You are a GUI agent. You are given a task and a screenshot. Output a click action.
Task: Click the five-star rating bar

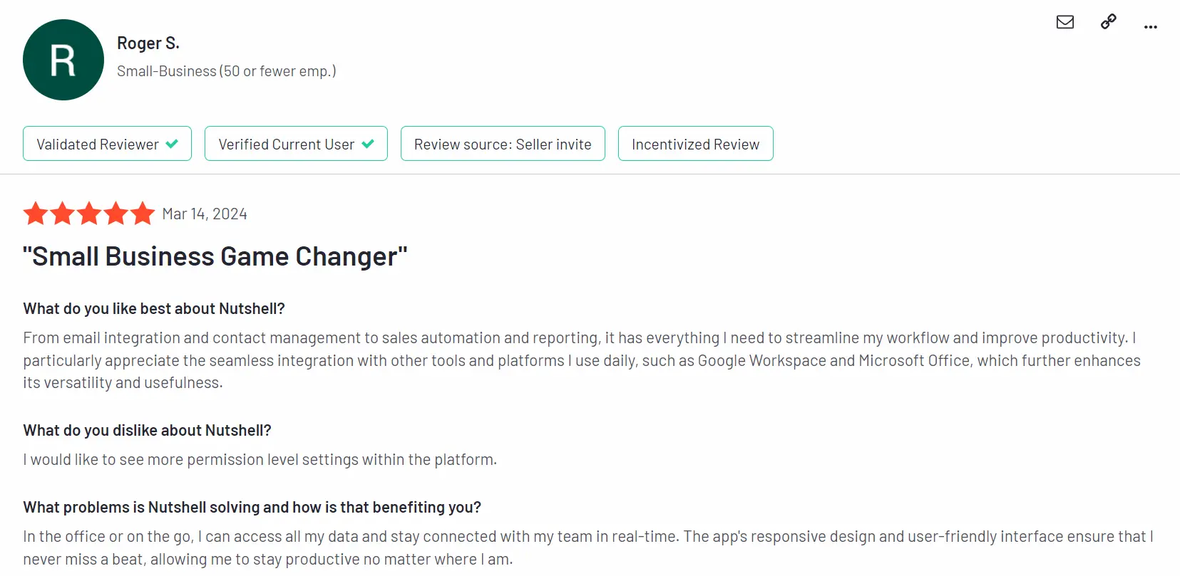pyautogui.click(x=88, y=213)
